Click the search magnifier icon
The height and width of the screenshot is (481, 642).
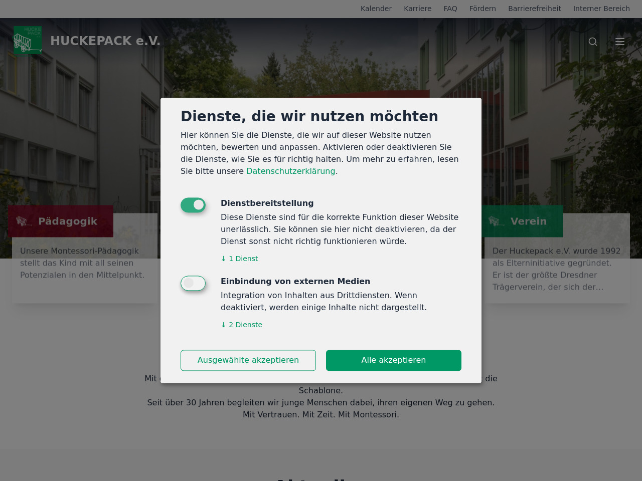pyautogui.click(x=593, y=42)
